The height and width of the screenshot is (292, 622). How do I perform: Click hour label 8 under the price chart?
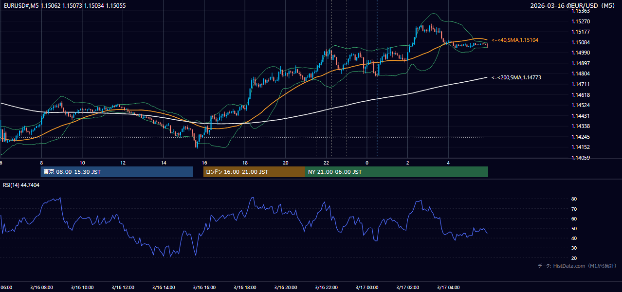(41, 163)
